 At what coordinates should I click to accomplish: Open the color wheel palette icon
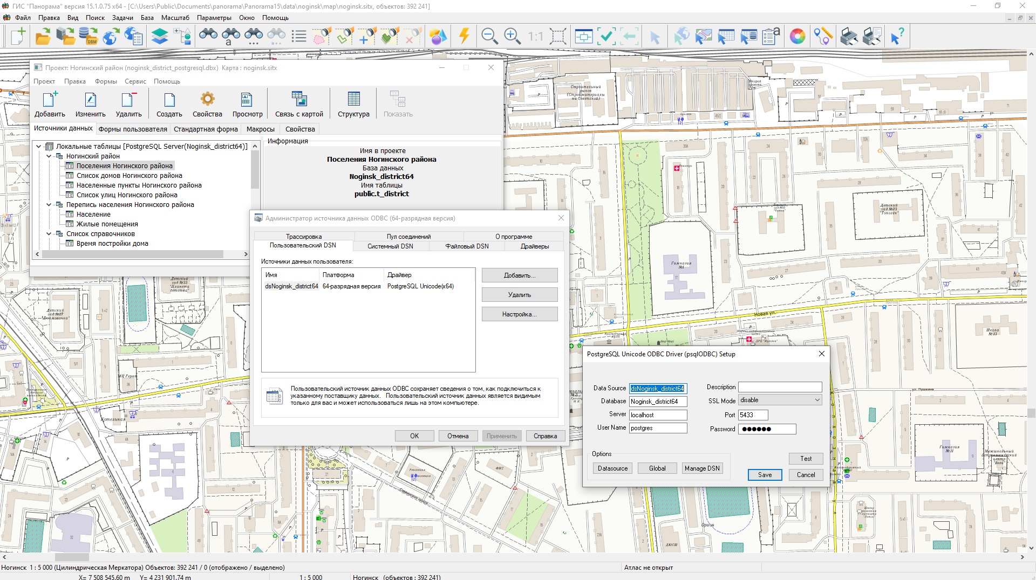point(798,37)
